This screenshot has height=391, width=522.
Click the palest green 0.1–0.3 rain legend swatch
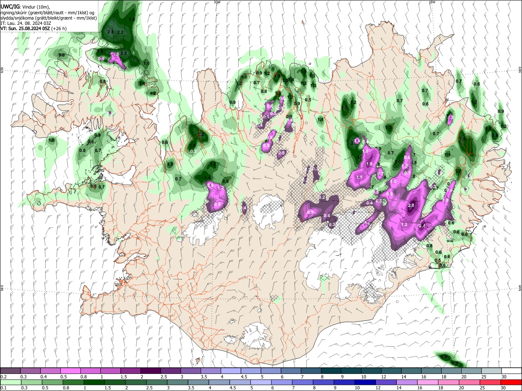11,382
